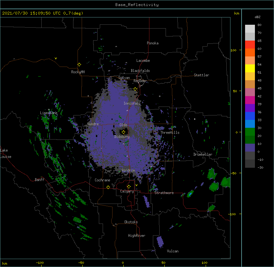Click the Innisfail town label

click(x=132, y=103)
